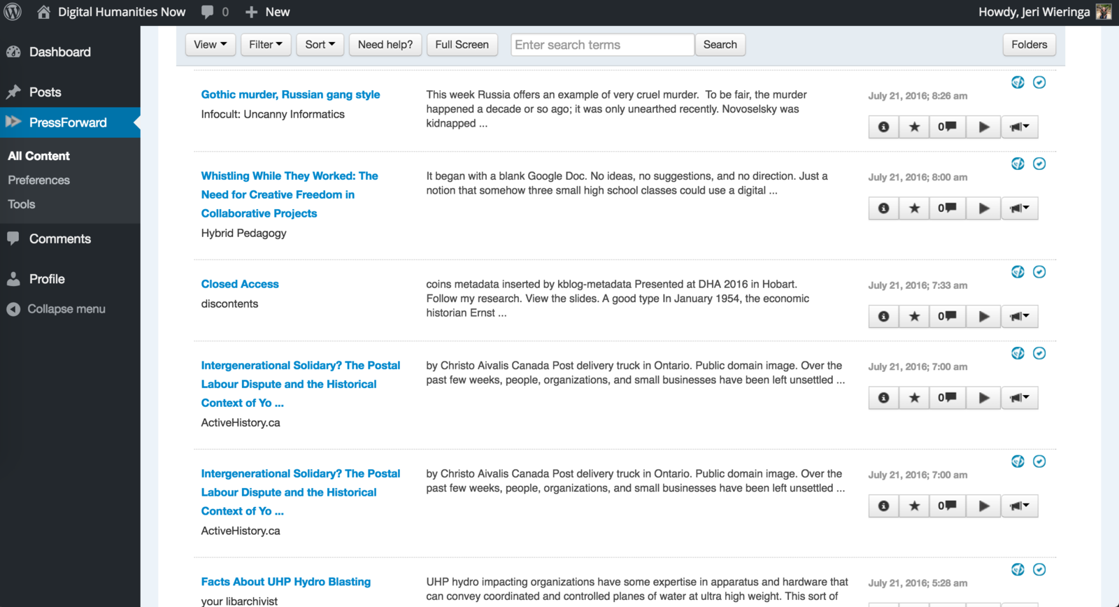The width and height of the screenshot is (1119, 607).
Task: Star the Gothic murder, Russian gang style item
Action: click(x=914, y=127)
